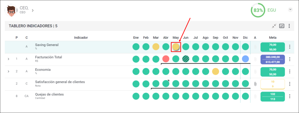Viewport: 299px width, 113px height.
Task: Expand the Facturación Total row chevron
Action: coord(8,59)
